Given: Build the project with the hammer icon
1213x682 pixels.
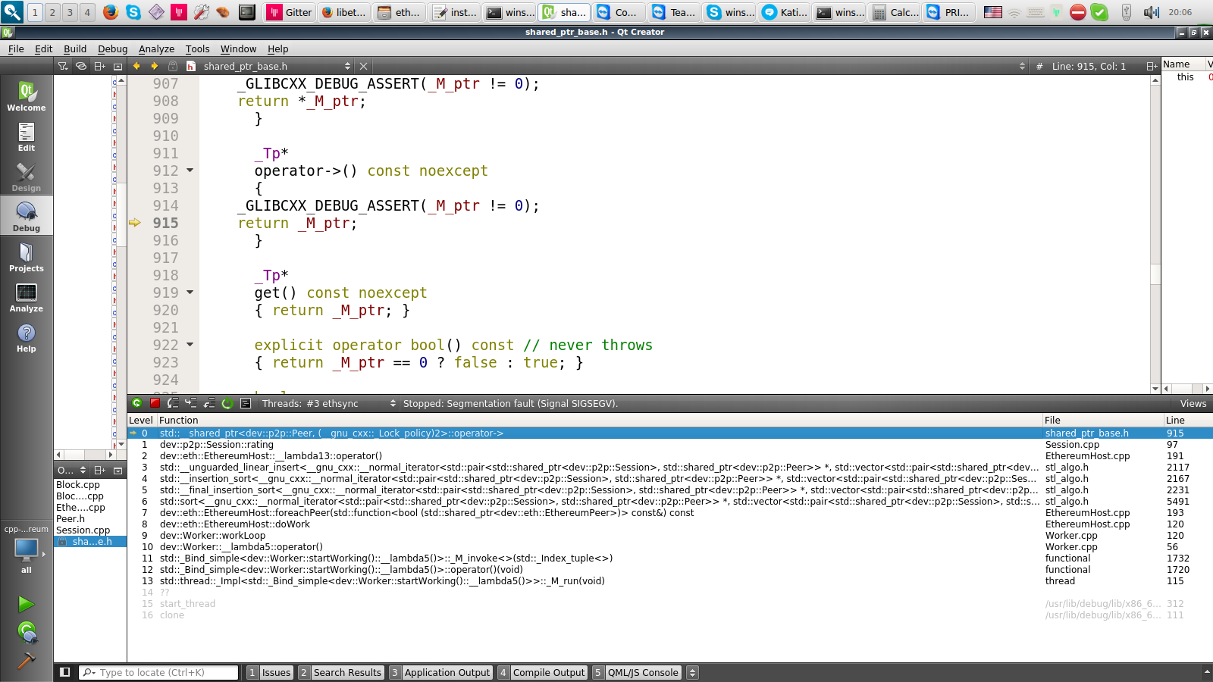Looking at the screenshot, I should pos(27,661).
